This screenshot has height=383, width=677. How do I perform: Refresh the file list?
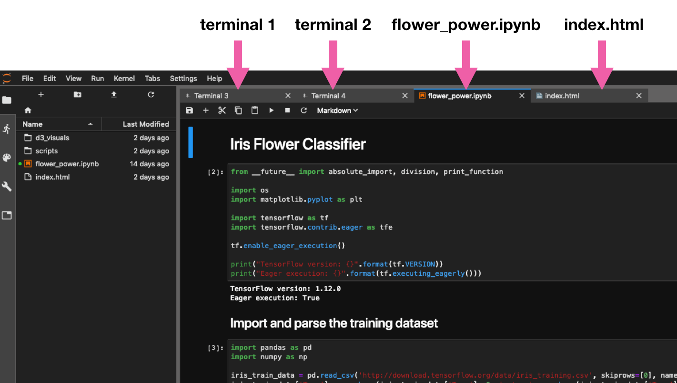tap(151, 95)
